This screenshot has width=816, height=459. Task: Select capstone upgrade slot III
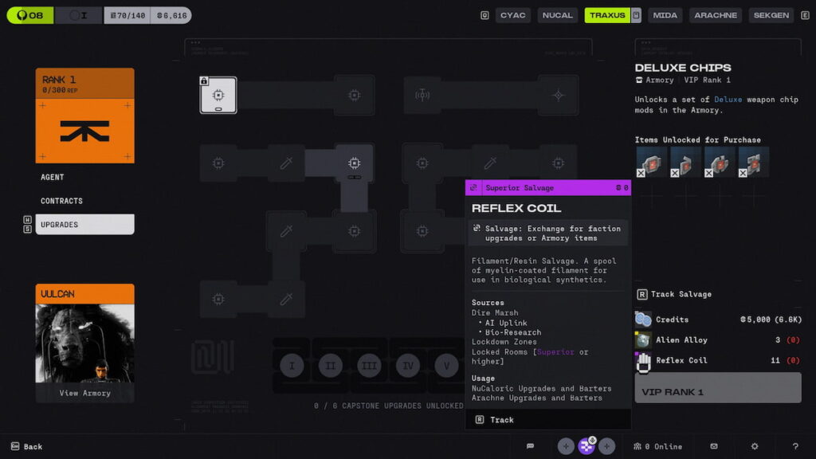(369, 366)
